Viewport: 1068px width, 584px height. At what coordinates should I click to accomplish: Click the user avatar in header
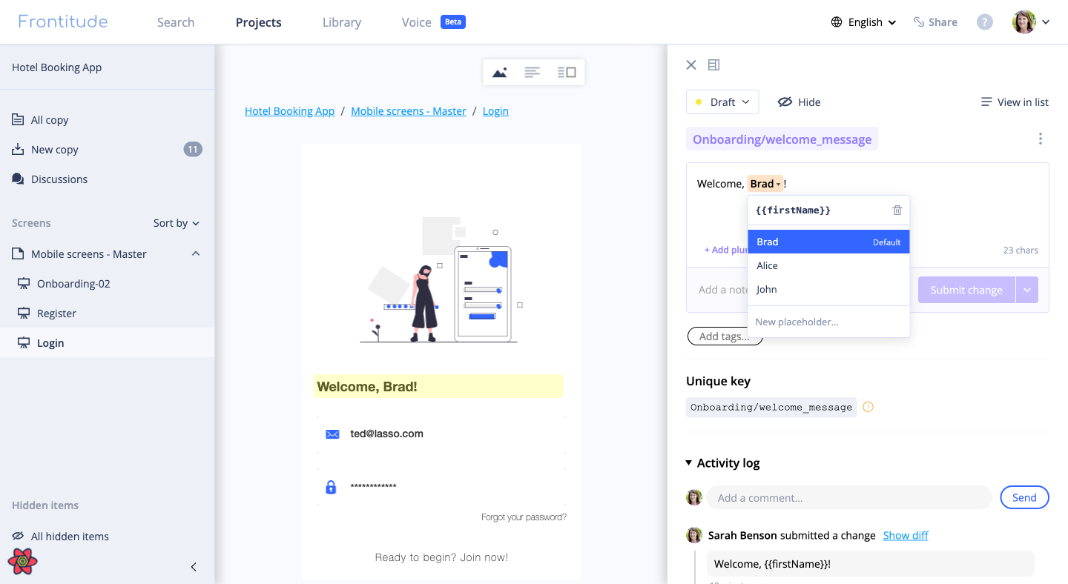tap(1024, 22)
